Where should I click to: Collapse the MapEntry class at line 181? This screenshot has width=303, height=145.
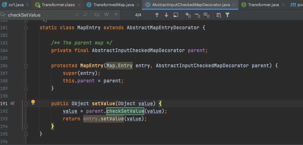click(x=26, y=28)
